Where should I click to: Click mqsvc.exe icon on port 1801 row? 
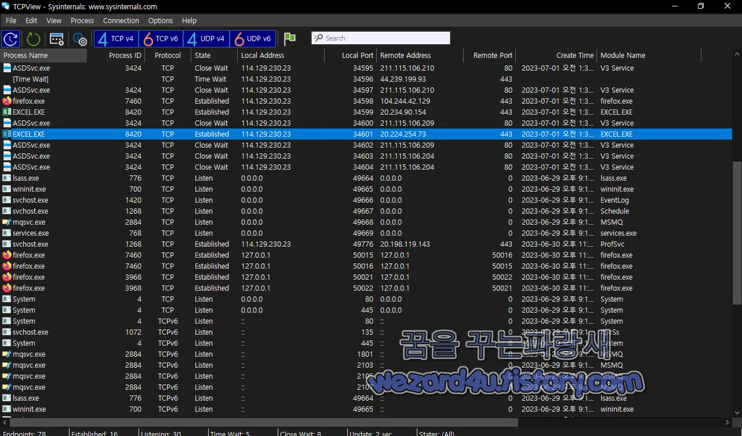point(7,354)
